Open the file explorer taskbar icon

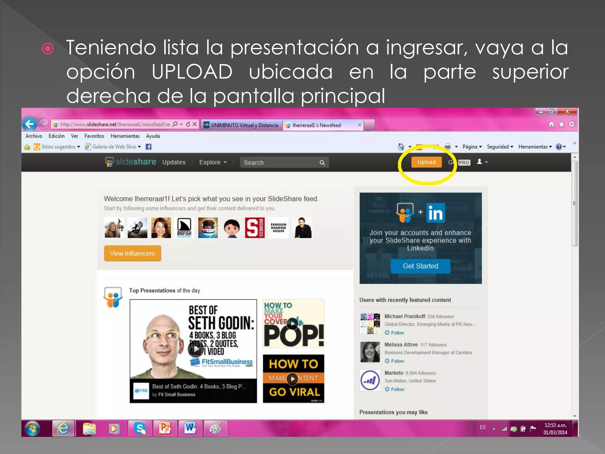pyautogui.click(x=89, y=428)
